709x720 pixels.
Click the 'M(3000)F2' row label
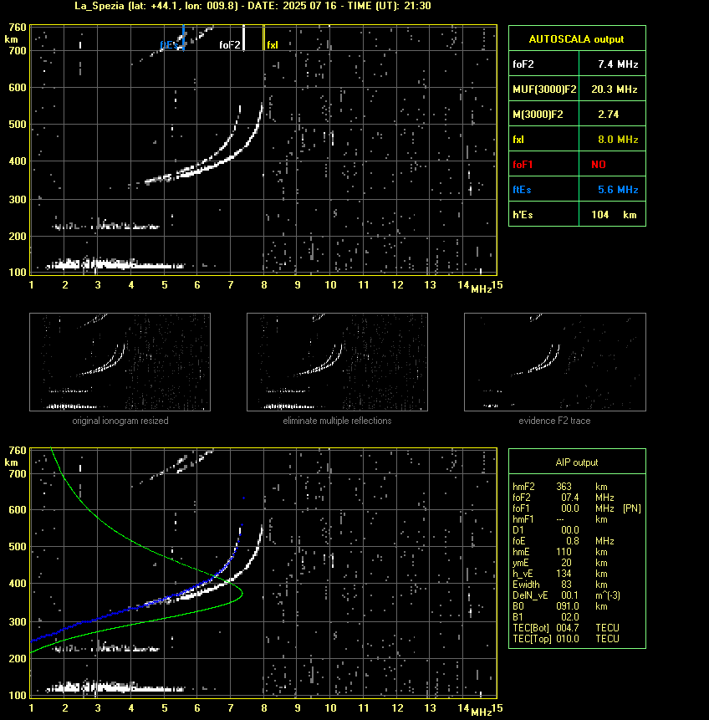click(x=538, y=115)
